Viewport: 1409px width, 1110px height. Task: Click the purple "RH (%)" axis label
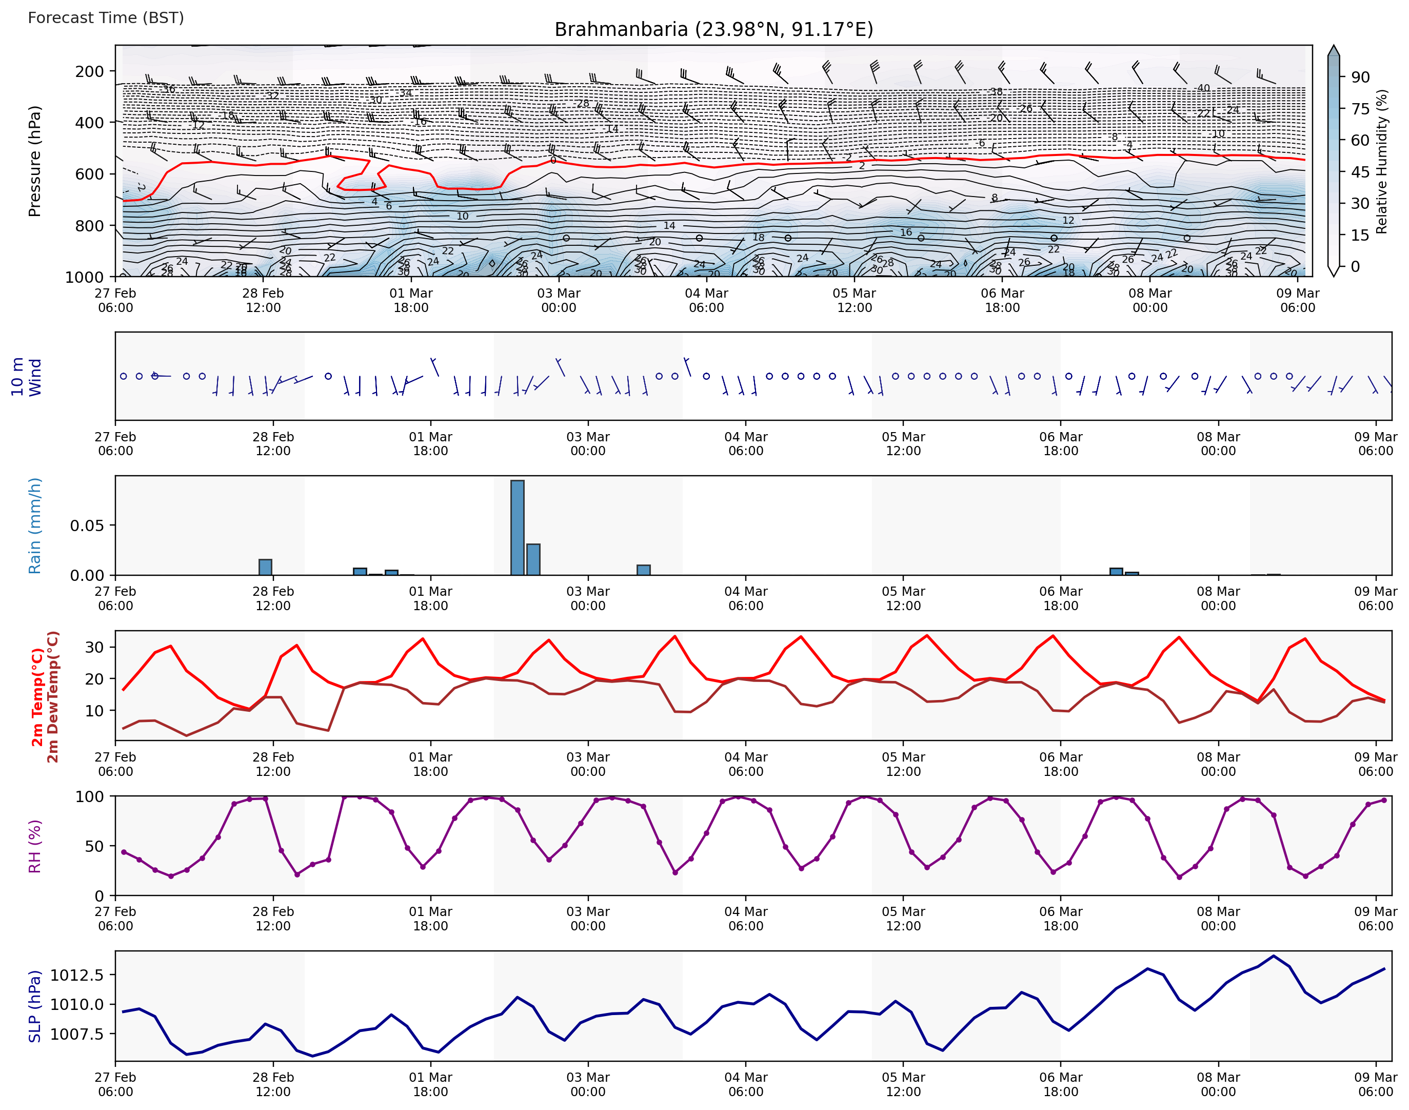click(34, 846)
